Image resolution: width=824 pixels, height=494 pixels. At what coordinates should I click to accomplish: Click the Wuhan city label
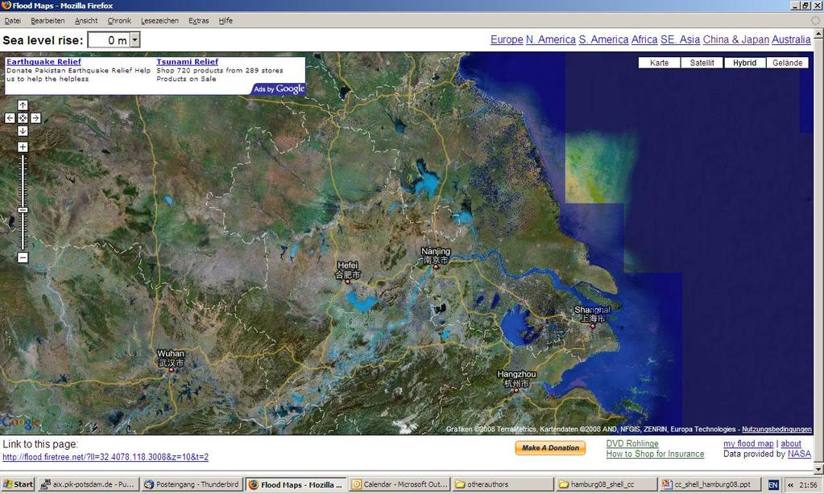coord(171,358)
